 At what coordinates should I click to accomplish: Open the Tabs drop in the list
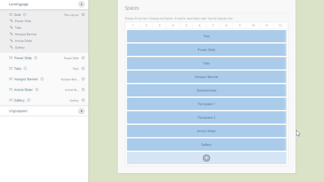click(x=18, y=69)
